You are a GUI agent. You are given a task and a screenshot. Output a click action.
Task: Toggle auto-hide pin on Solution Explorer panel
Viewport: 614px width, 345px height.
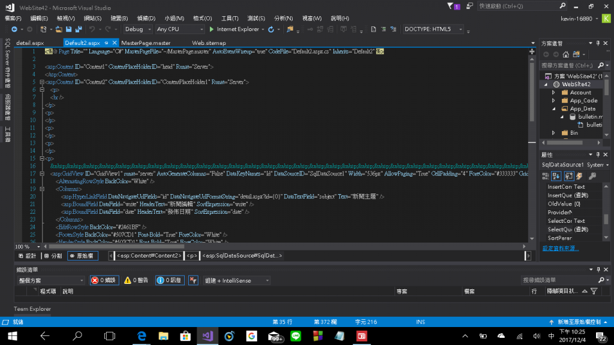point(598,43)
